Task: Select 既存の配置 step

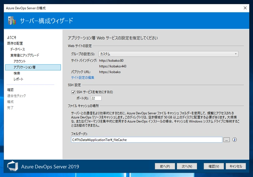Action: [x=15, y=43]
